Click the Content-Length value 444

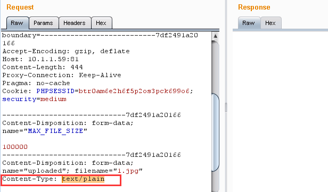click(x=77, y=67)
